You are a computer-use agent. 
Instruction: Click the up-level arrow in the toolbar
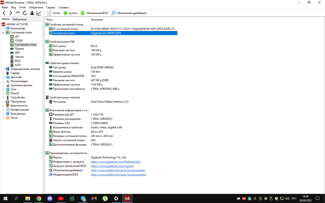point(18,13)
